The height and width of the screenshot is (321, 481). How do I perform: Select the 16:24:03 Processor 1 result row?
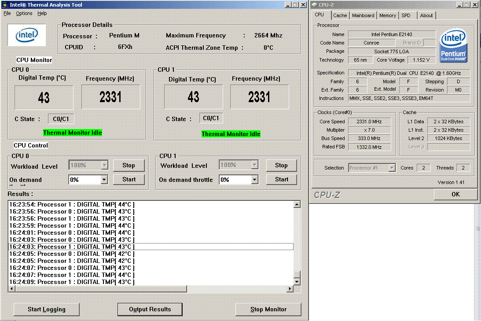pyautogui.click(x=151, y=247)
